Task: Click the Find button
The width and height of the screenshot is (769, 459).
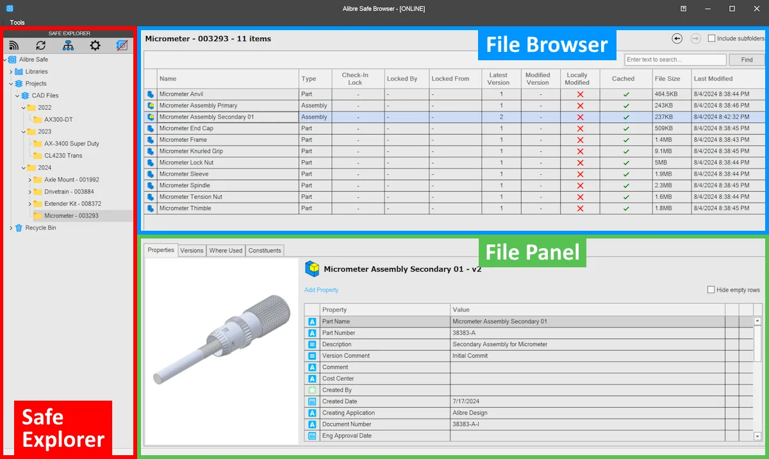Action: point(747,60)
